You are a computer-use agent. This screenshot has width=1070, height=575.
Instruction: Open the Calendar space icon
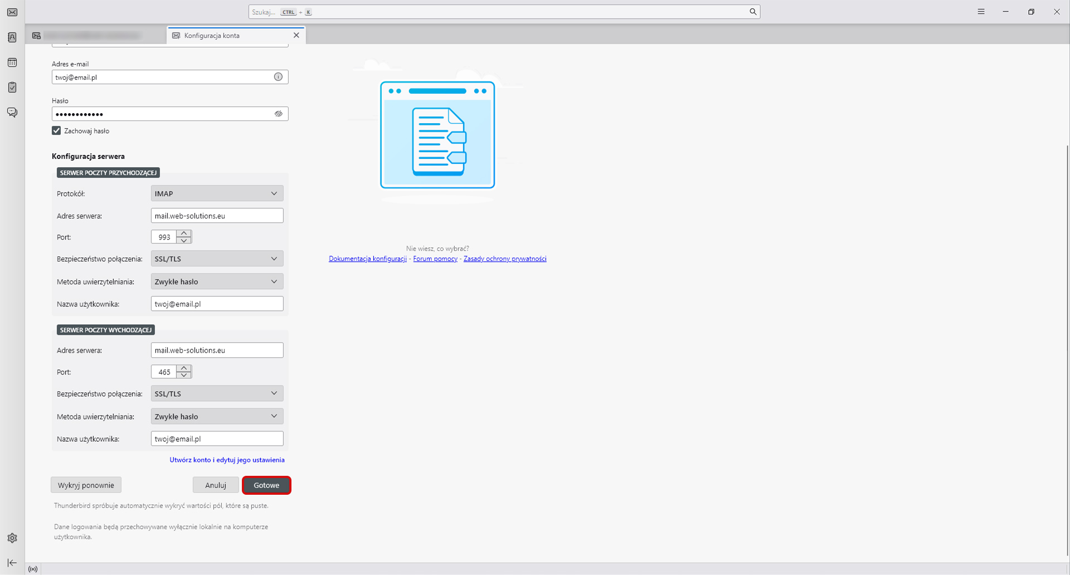(x=12, y=62)
